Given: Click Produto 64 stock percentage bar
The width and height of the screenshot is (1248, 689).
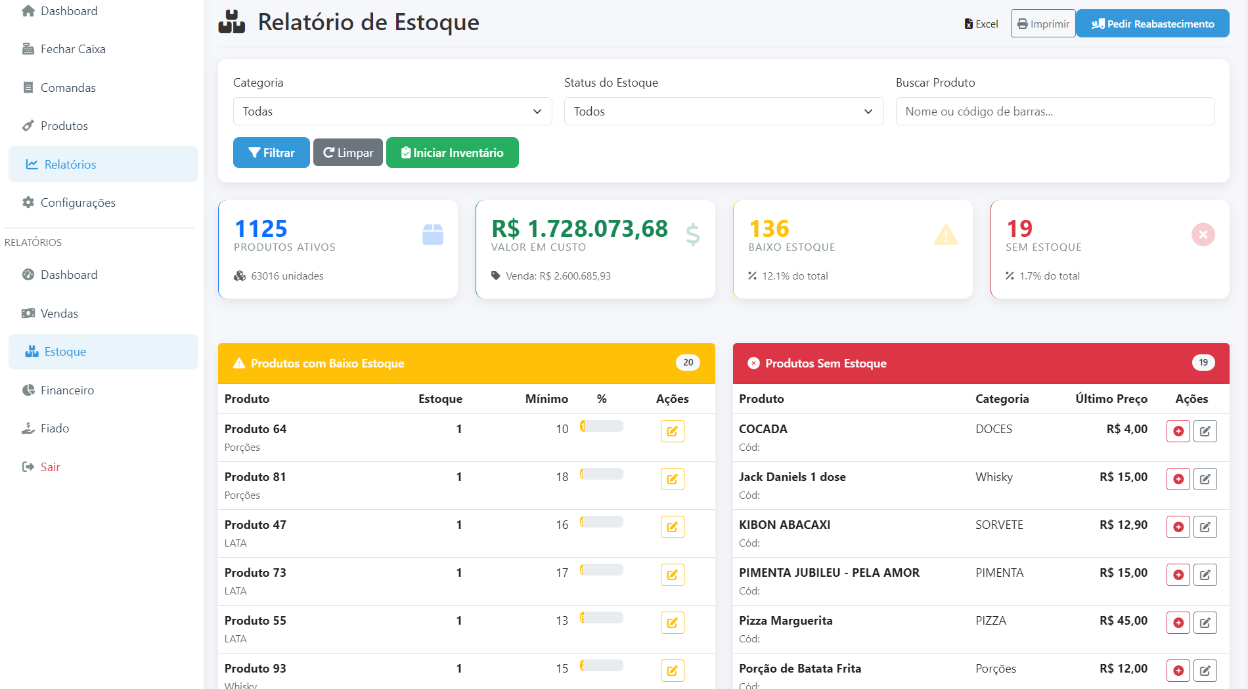Looking at the screenshot, I should coord(602,427).
